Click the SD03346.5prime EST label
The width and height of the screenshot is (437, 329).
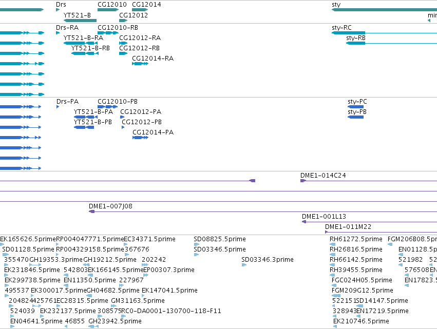click(220, 249)
